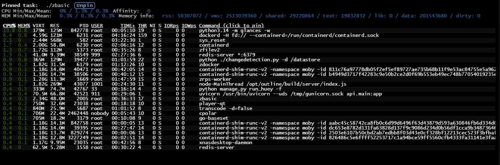Sort processes by CPU% column header
The image size is (500, 165).
pos(9,25)
